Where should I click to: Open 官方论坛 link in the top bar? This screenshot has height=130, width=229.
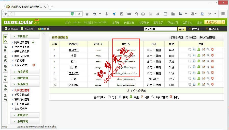click(x=197, y=29)
